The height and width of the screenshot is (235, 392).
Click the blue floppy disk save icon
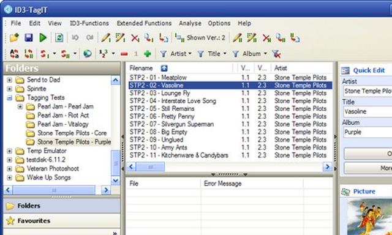coord(29,38)
